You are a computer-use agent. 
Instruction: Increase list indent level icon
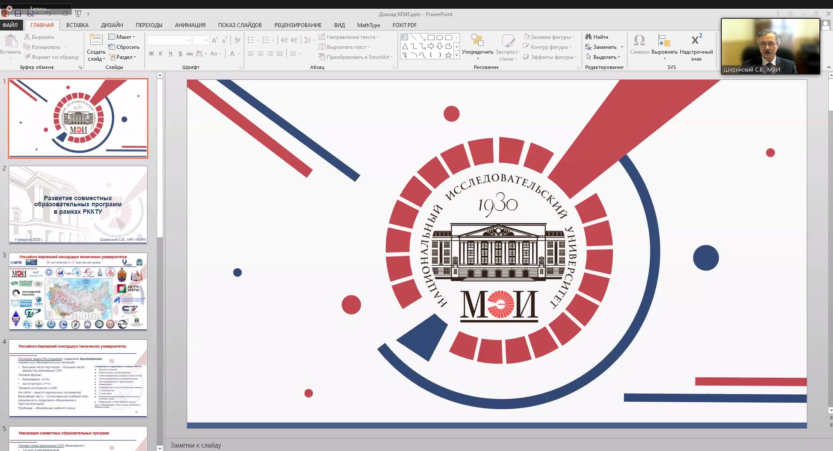(295, 40)
